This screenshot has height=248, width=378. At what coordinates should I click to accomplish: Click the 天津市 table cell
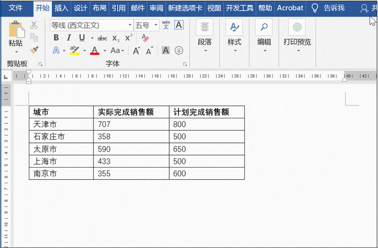(x=61, y=124)
